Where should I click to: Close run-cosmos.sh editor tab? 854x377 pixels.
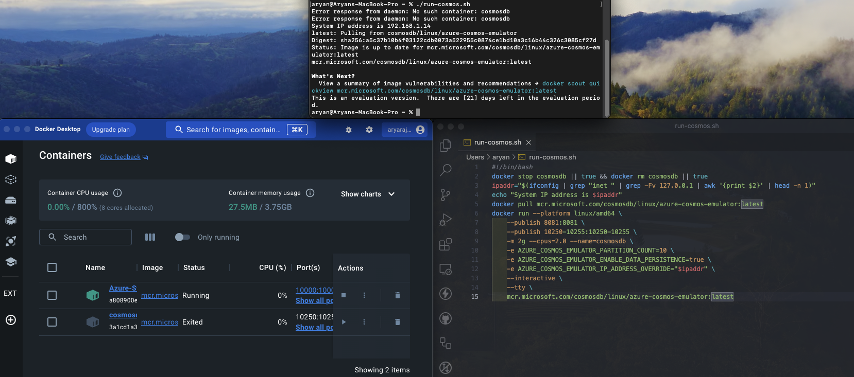[x=528, y=142]
